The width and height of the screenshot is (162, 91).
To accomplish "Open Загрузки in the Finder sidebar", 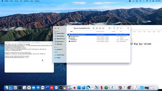I will (x=58, y=44).
